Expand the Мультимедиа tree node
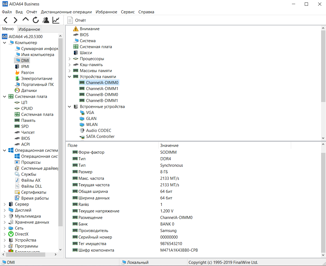The height and width of the screenshot is (266, 326). coord(5,216)
